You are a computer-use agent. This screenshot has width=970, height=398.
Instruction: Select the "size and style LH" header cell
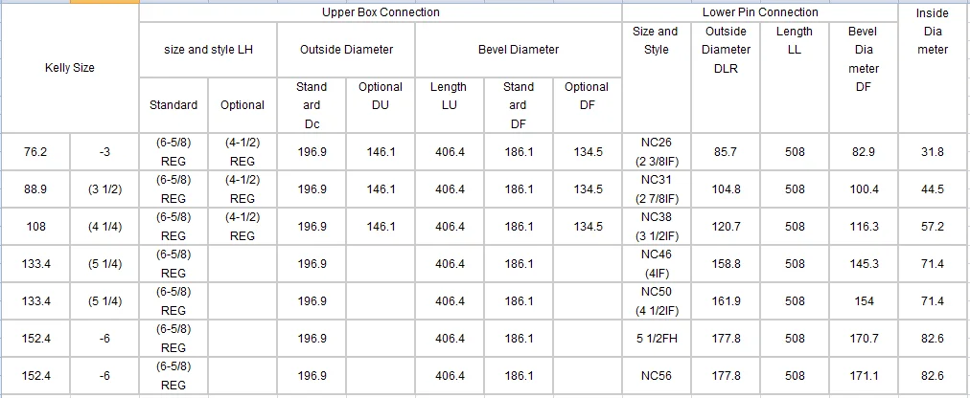click(208, 49)
